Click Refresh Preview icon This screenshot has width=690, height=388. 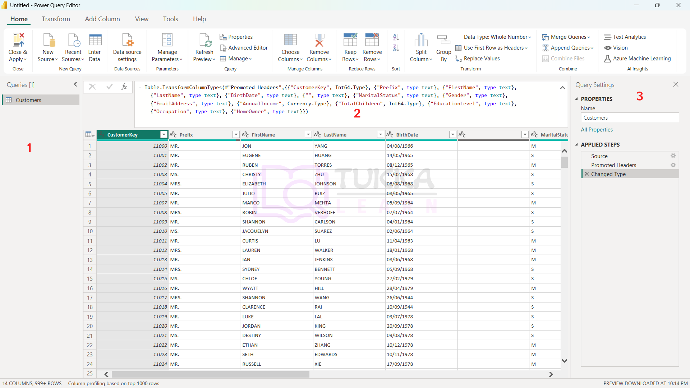[x=204, y=40]
